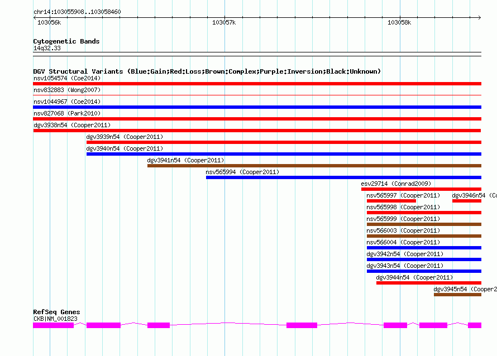Select the red bar under dgv3944n54
Screen dimensions: 497x356
click(x=428, y=283)
